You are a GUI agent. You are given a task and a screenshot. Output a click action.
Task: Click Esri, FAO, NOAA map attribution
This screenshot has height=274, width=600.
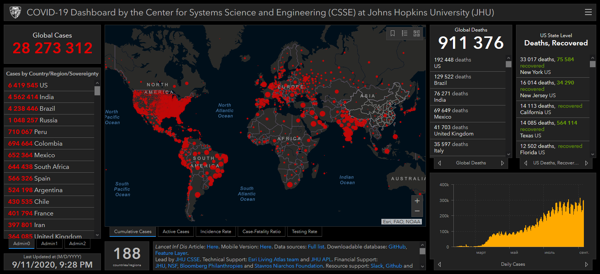click(x=402, y=221)
